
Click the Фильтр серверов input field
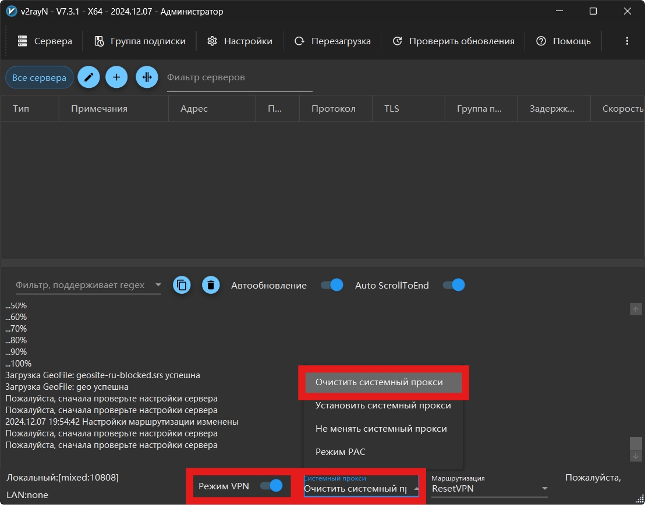coord(239,77)
